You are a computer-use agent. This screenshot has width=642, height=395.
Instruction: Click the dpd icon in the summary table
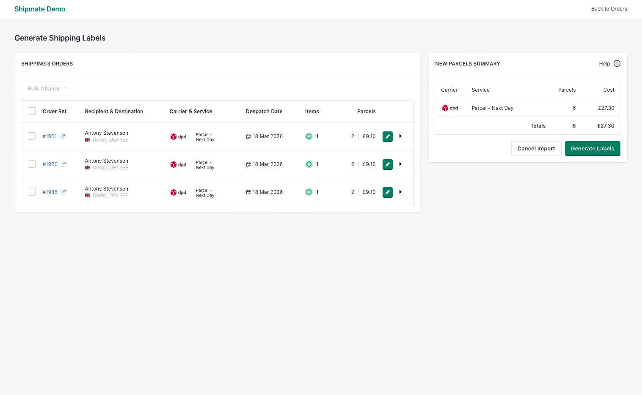coord(446,108)
